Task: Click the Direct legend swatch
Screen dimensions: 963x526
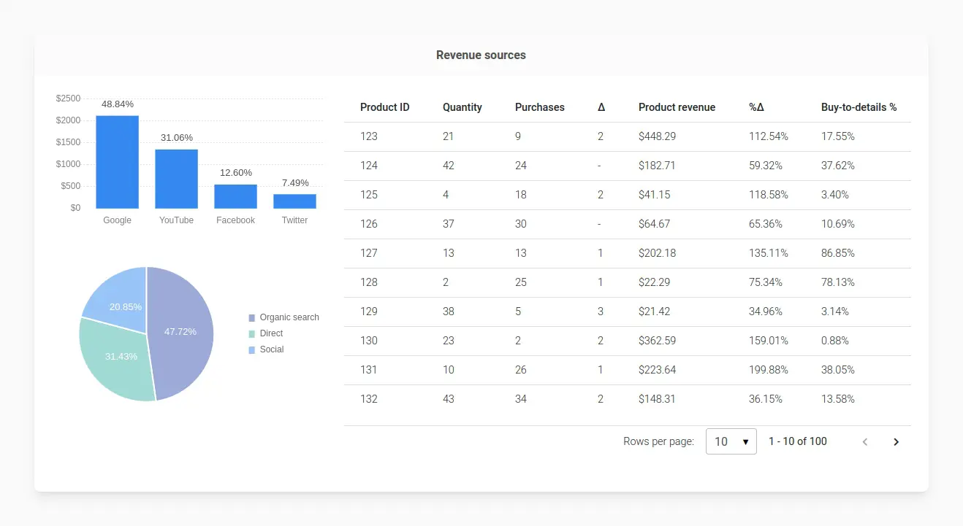Action: [x=252, y=334]
